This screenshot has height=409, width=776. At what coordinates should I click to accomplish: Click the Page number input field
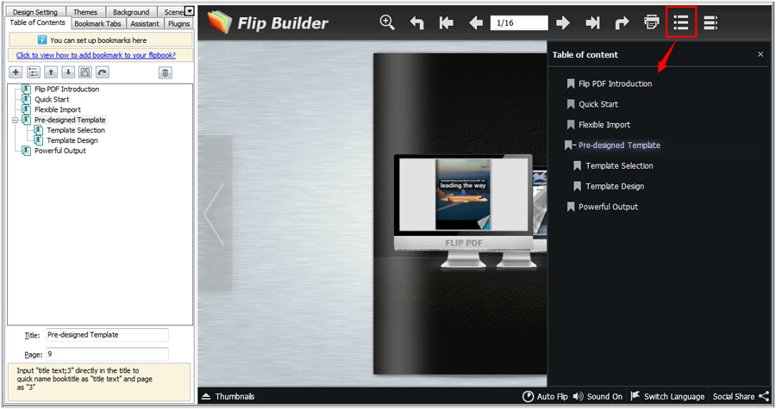pos(108,354)
